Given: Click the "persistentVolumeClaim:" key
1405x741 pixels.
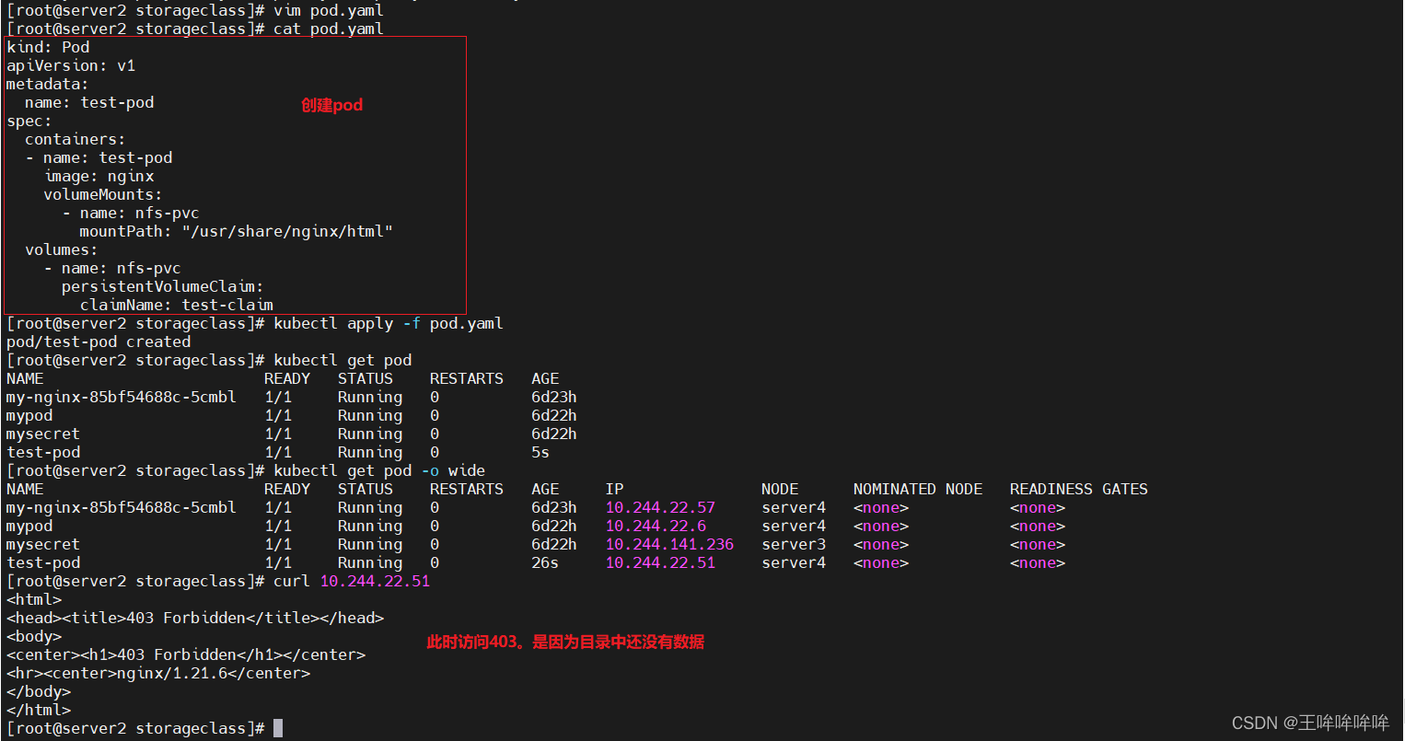Looking at the screenshot, I should (163, 286).
